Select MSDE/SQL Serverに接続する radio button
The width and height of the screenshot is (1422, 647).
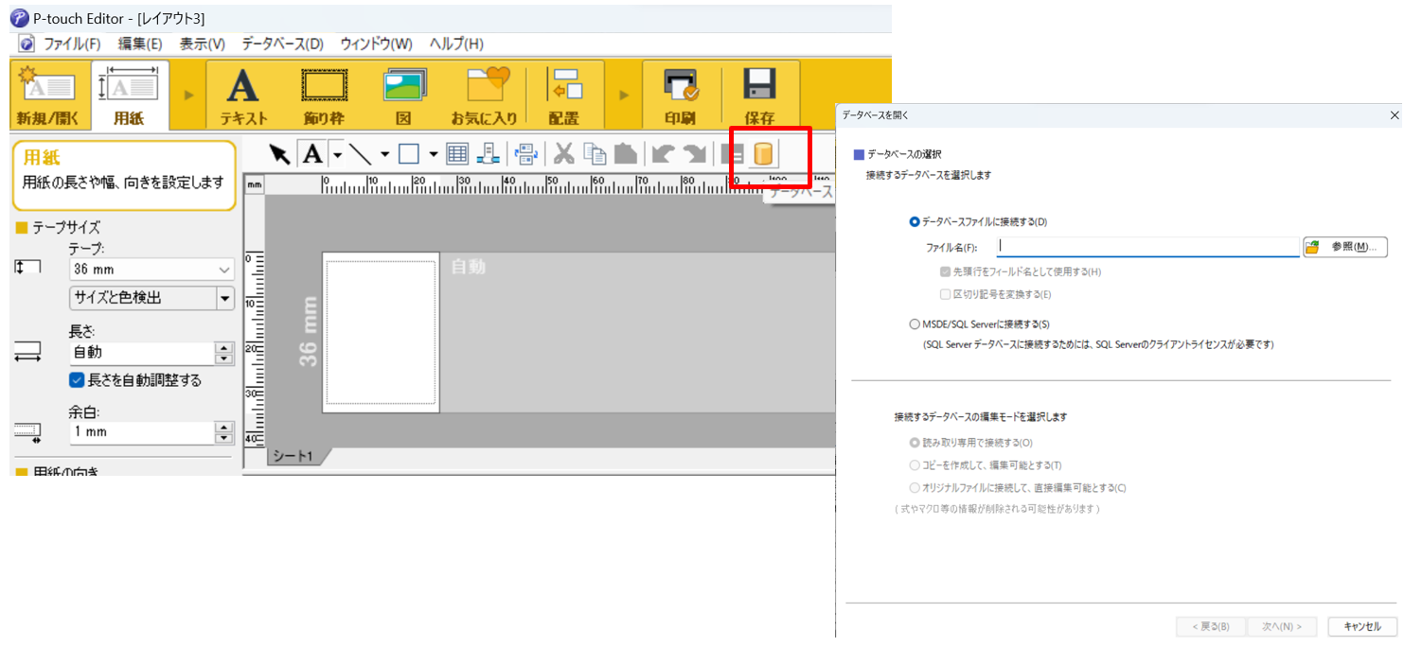(914, 324)
